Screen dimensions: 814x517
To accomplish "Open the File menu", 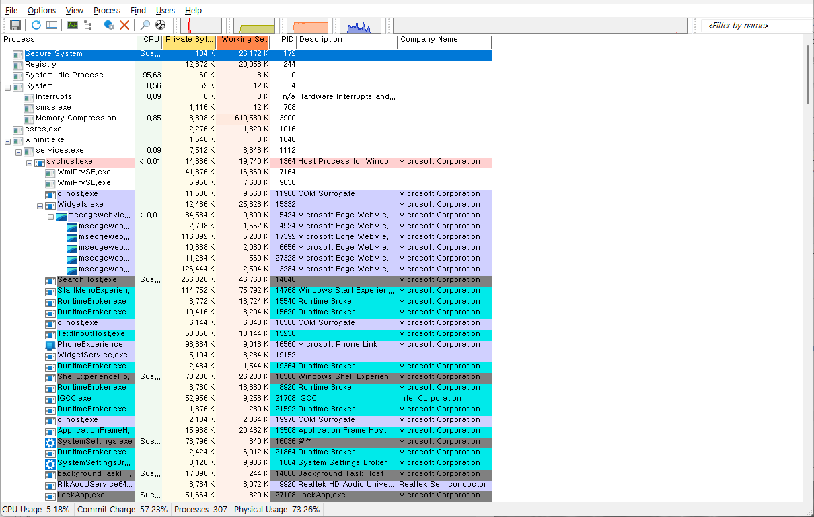I will click(11, 10).
